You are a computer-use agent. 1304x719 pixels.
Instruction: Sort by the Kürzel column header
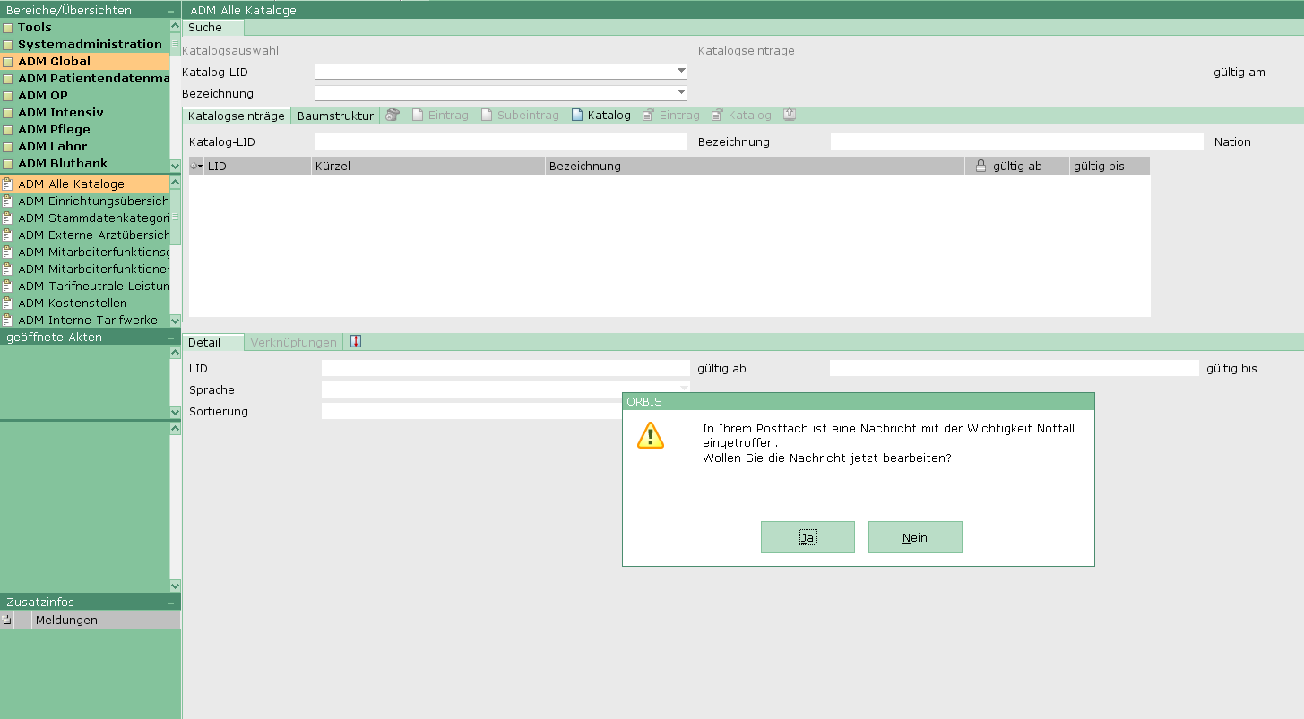428,166
